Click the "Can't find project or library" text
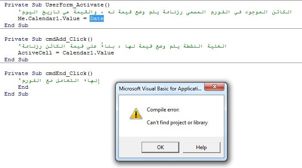The height and width of the screenshot is (168, 302). click(177, 123)
